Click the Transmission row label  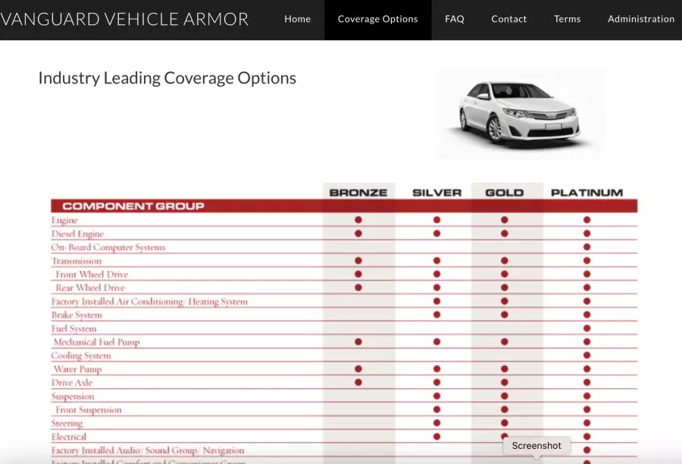point(77,261)
